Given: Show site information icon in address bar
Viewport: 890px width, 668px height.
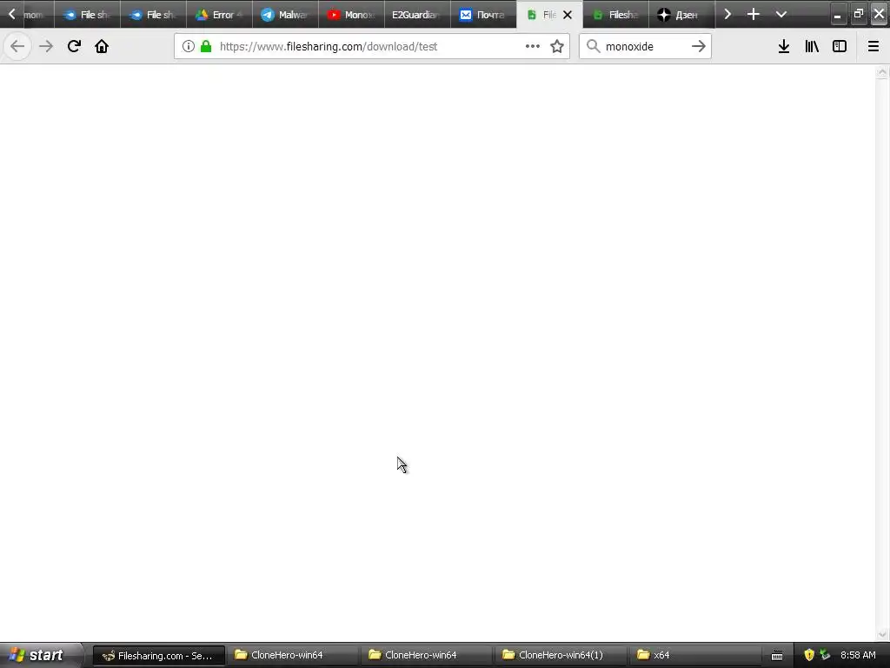Looking at the screenshot, I should 189,46.
